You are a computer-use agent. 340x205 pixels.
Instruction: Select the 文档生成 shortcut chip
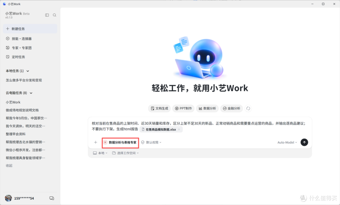(x=159, y=108)
